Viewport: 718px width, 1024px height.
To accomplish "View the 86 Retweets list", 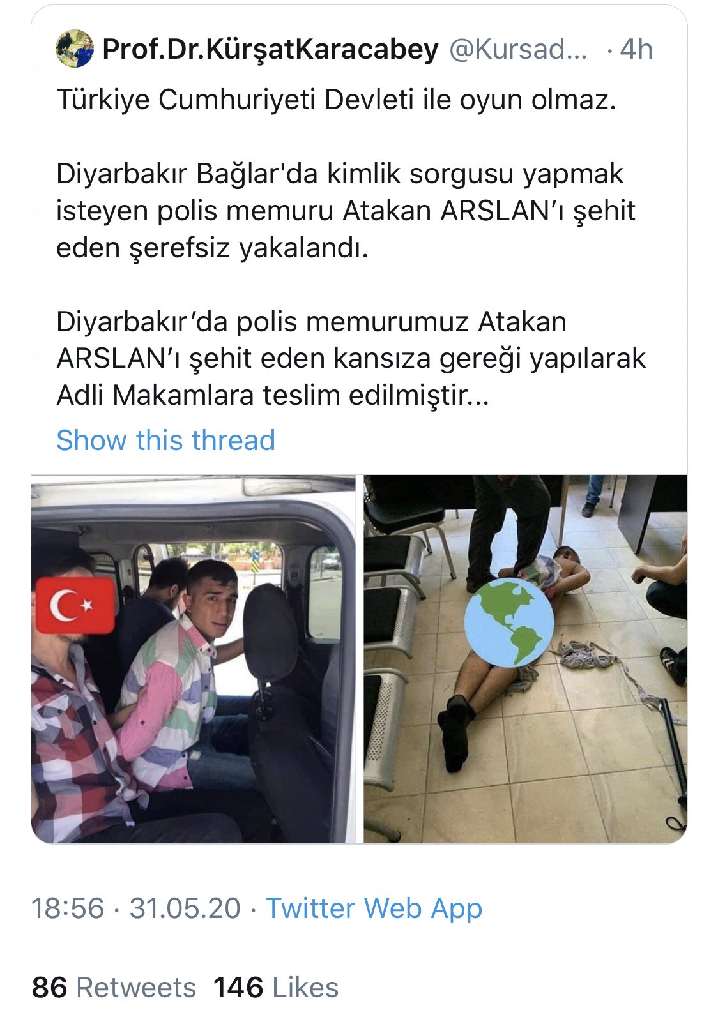I will 114,987.
